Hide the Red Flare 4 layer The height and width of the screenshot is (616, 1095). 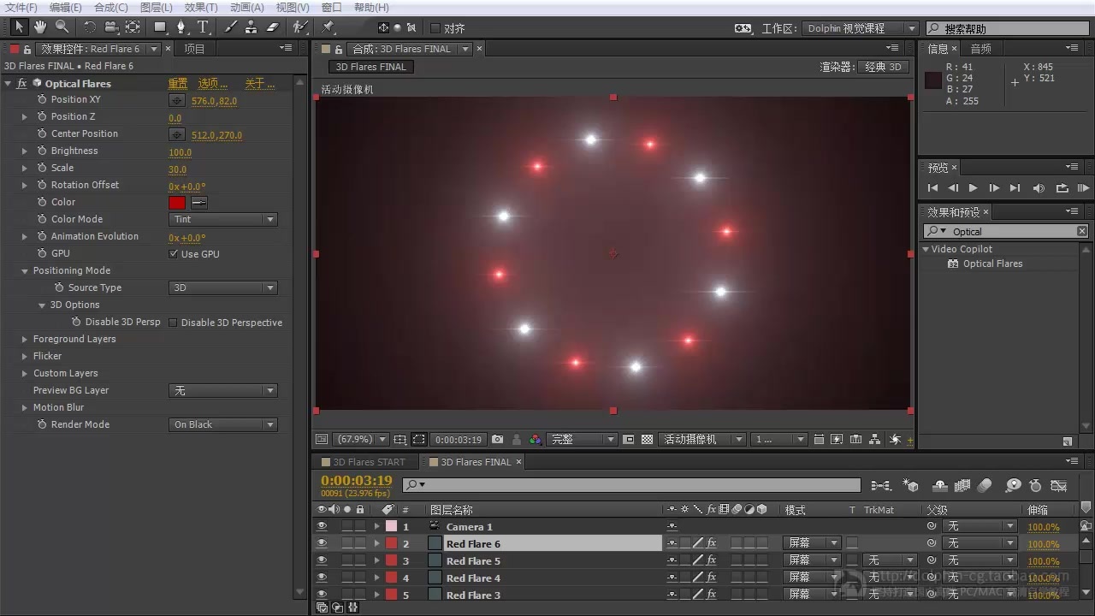tap(322, 578)
